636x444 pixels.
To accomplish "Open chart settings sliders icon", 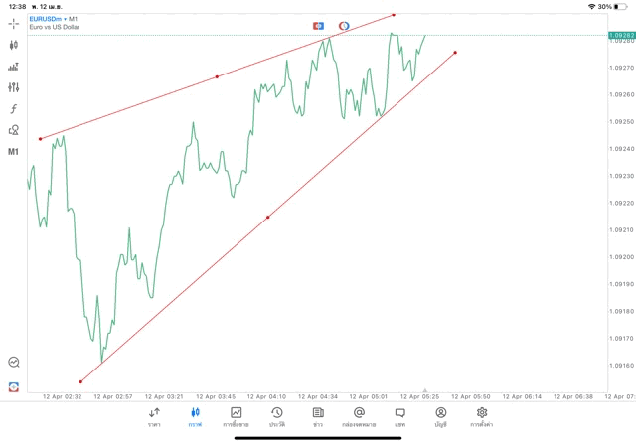I will point(13,87).
